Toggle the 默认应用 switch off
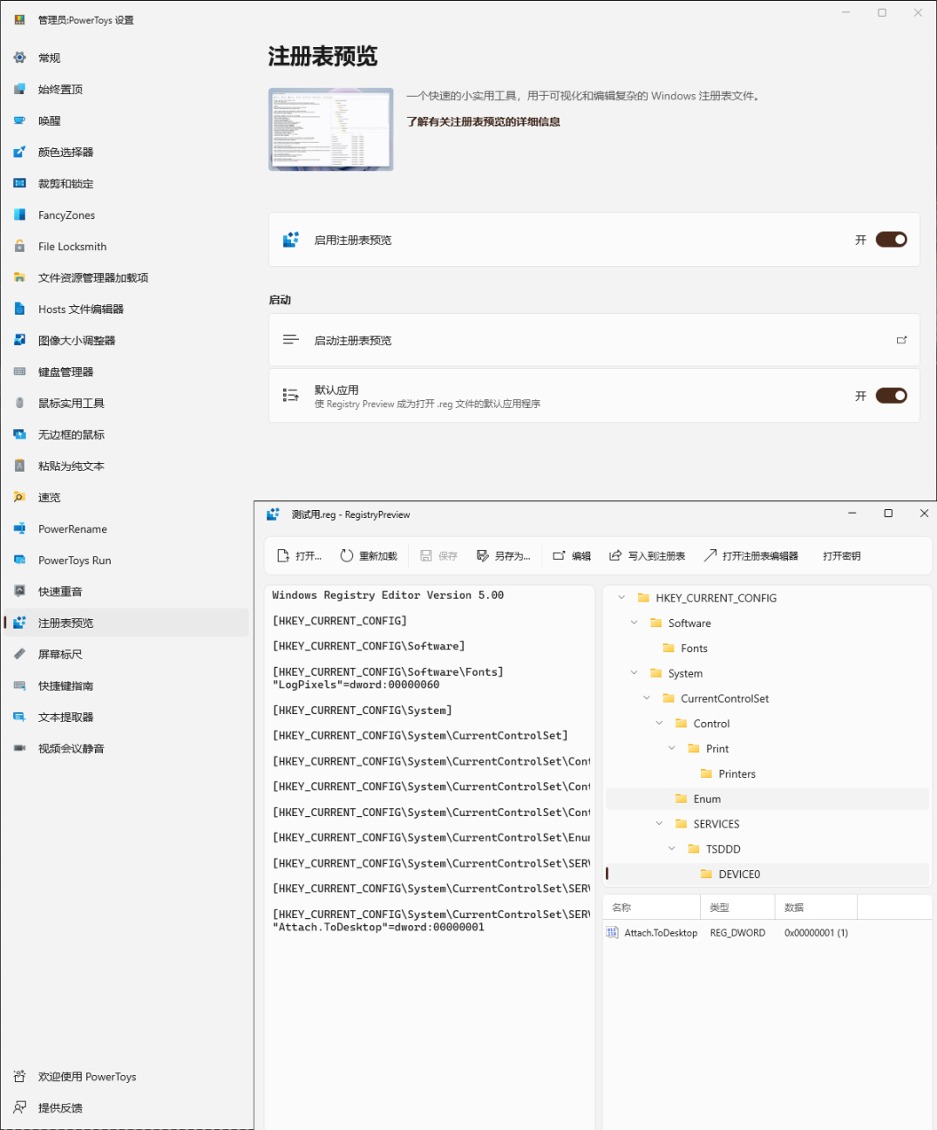Viewport: 937px width, 1130px height. [x=891, y=396]
